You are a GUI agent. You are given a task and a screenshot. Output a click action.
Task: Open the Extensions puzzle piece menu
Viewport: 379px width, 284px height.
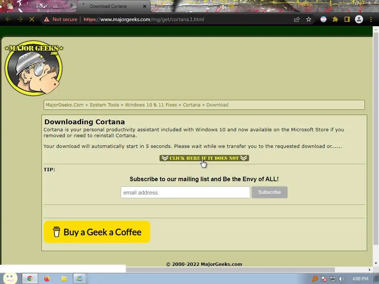click(x=335, y=19)
